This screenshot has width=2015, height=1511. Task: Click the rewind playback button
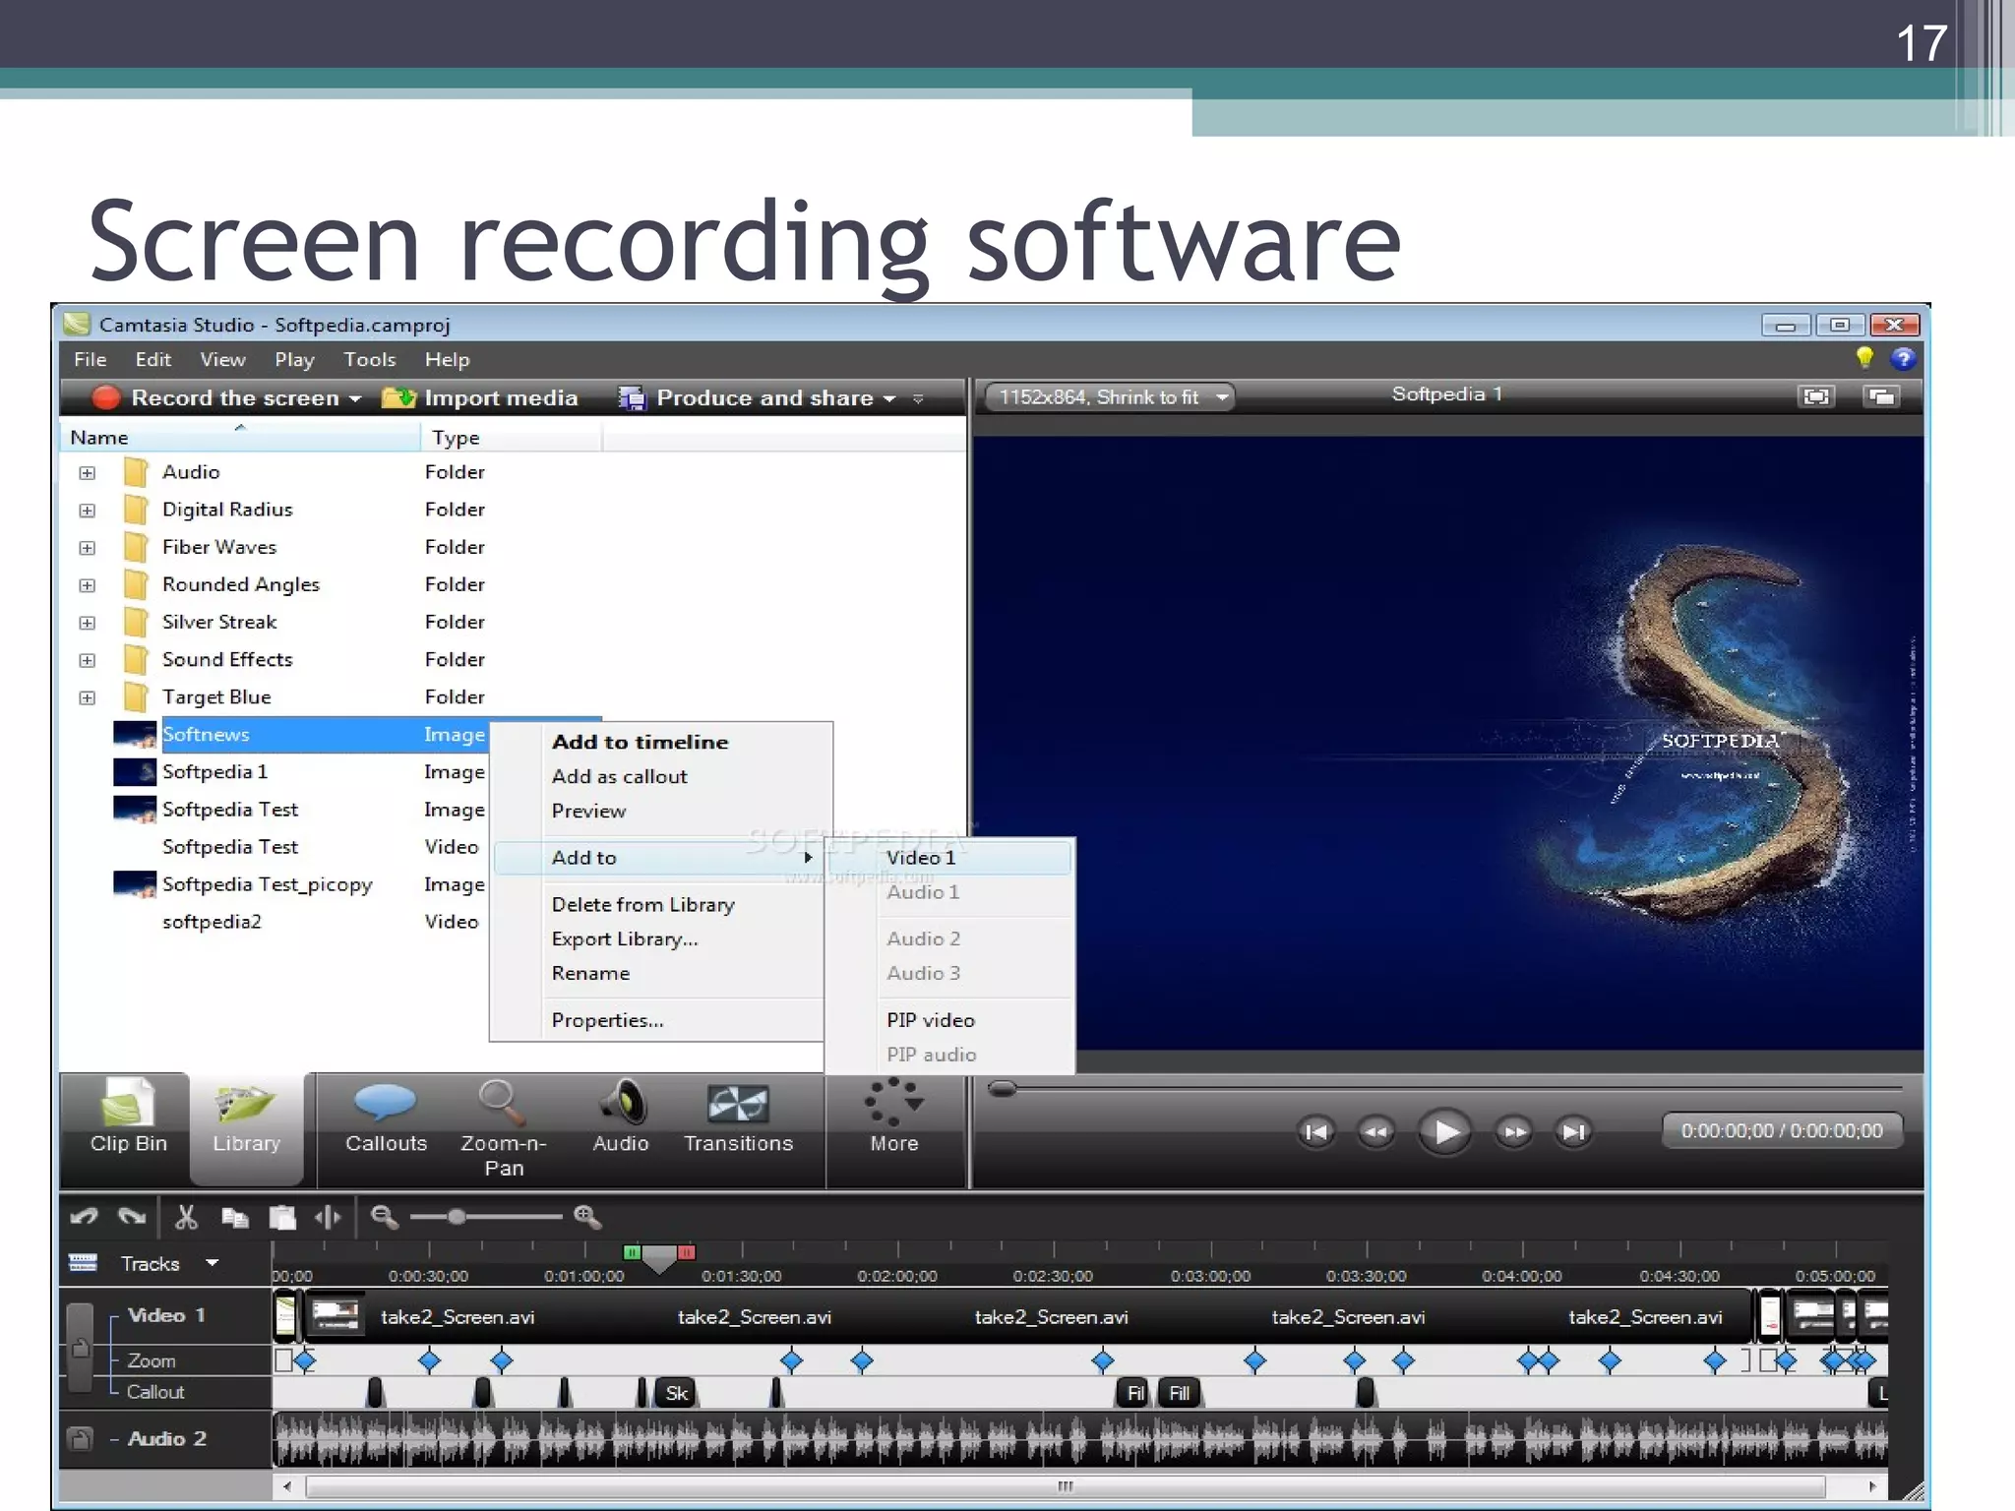click(x=1375, y=1131)
